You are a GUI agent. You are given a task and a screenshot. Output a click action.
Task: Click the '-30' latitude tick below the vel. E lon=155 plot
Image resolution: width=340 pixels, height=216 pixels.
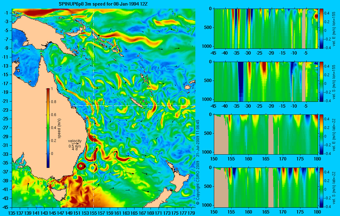coord(248,53)
